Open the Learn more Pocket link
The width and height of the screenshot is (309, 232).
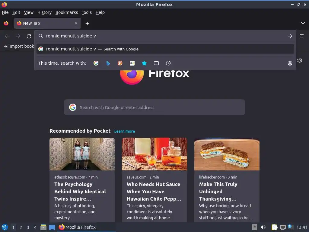[x=125, y=131]
